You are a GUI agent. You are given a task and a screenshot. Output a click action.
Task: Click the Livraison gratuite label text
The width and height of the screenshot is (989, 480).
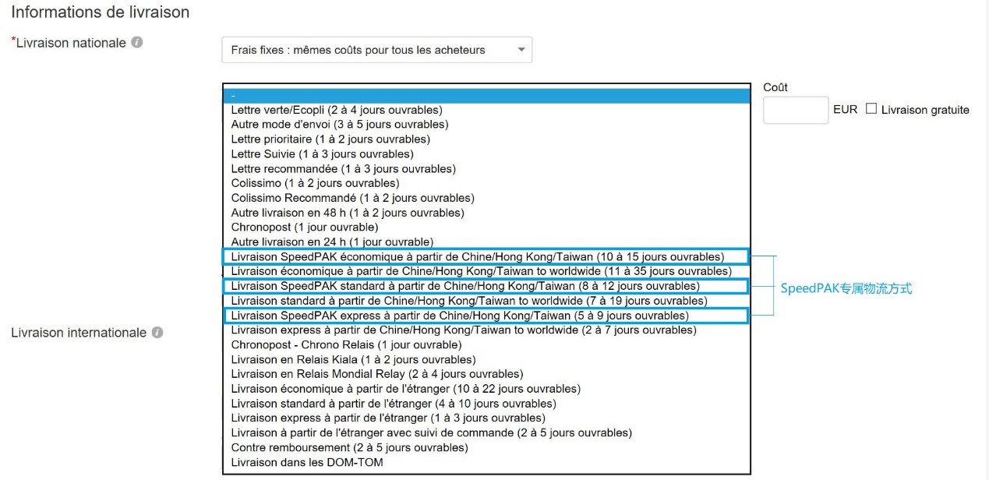pyautogui.click(x=925, y=110)
